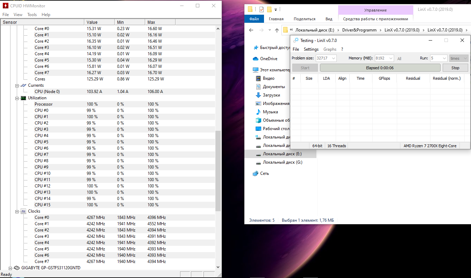Open the File menu in LinX
The width and height of the screenshot is (471, 278).
click(x=296, y=49)
